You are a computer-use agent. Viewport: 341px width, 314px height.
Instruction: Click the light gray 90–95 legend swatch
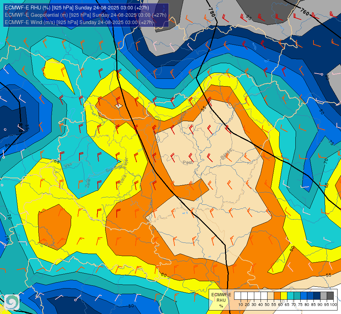324,296
